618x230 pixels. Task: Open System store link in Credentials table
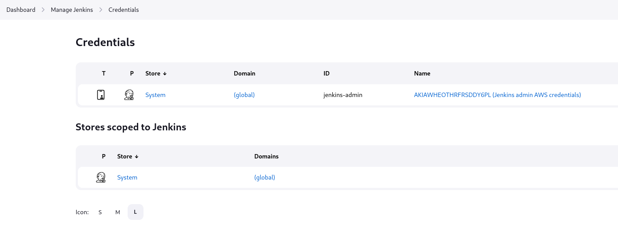pos(155,95)
